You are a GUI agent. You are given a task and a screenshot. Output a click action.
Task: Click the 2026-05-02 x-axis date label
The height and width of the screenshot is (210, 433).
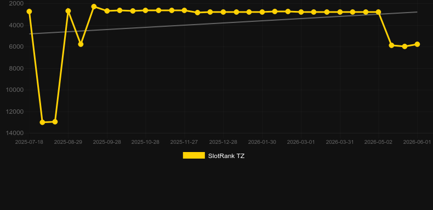click(x=378, y=142)
